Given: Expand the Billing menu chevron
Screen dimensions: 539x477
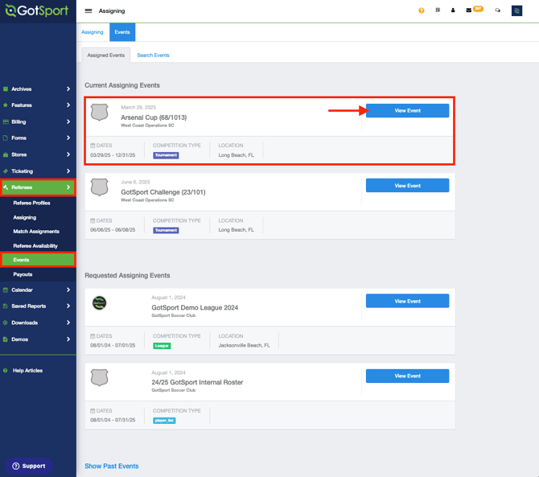Looking at the screenshot, I should pyautogui.click(x=68, y=121).
